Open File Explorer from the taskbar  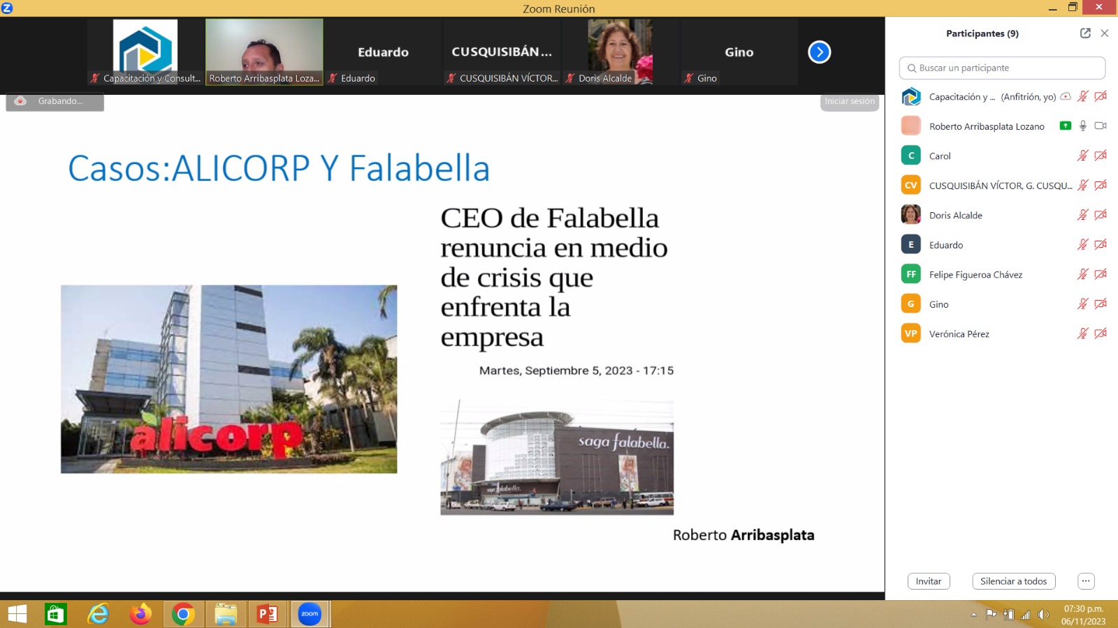[x=226, y=614]
